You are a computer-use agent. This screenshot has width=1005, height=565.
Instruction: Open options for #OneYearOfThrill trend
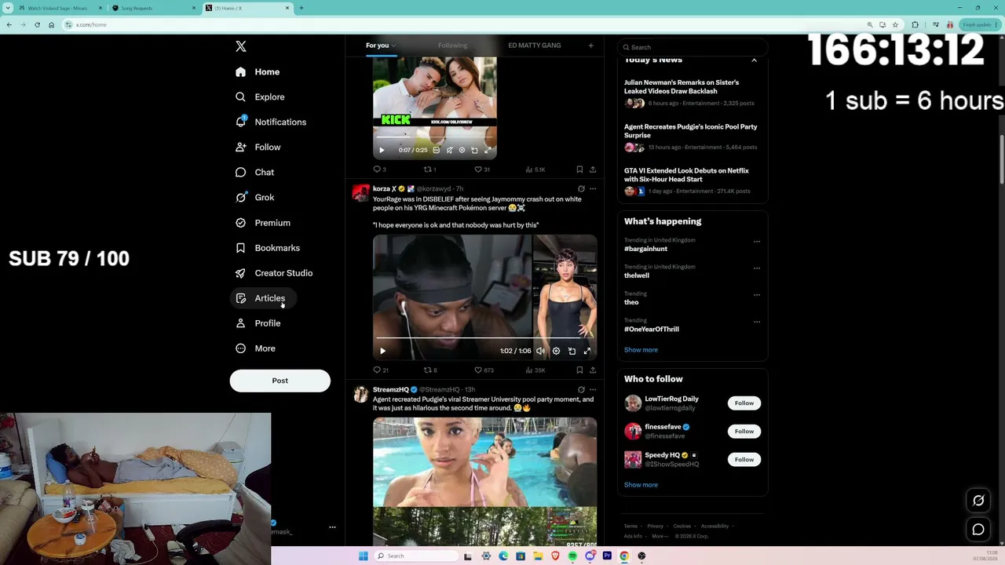(757, 322)
